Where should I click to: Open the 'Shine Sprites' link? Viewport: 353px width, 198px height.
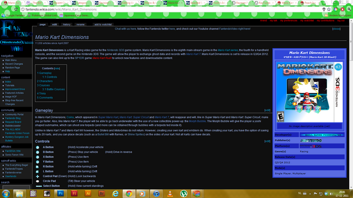136,134
